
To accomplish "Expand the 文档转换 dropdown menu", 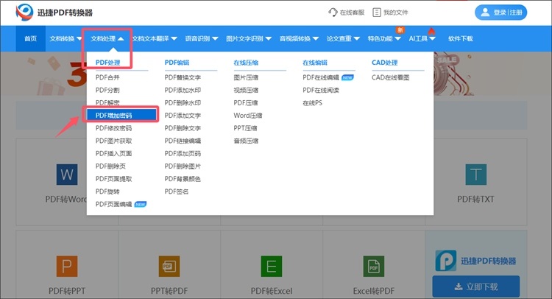I will click(66, 38).
